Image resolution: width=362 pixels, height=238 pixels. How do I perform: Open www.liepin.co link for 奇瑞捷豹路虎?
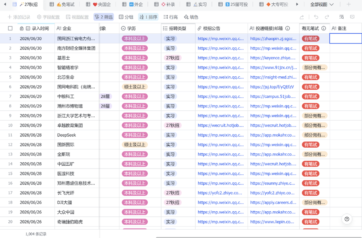(x=272, y=222)
